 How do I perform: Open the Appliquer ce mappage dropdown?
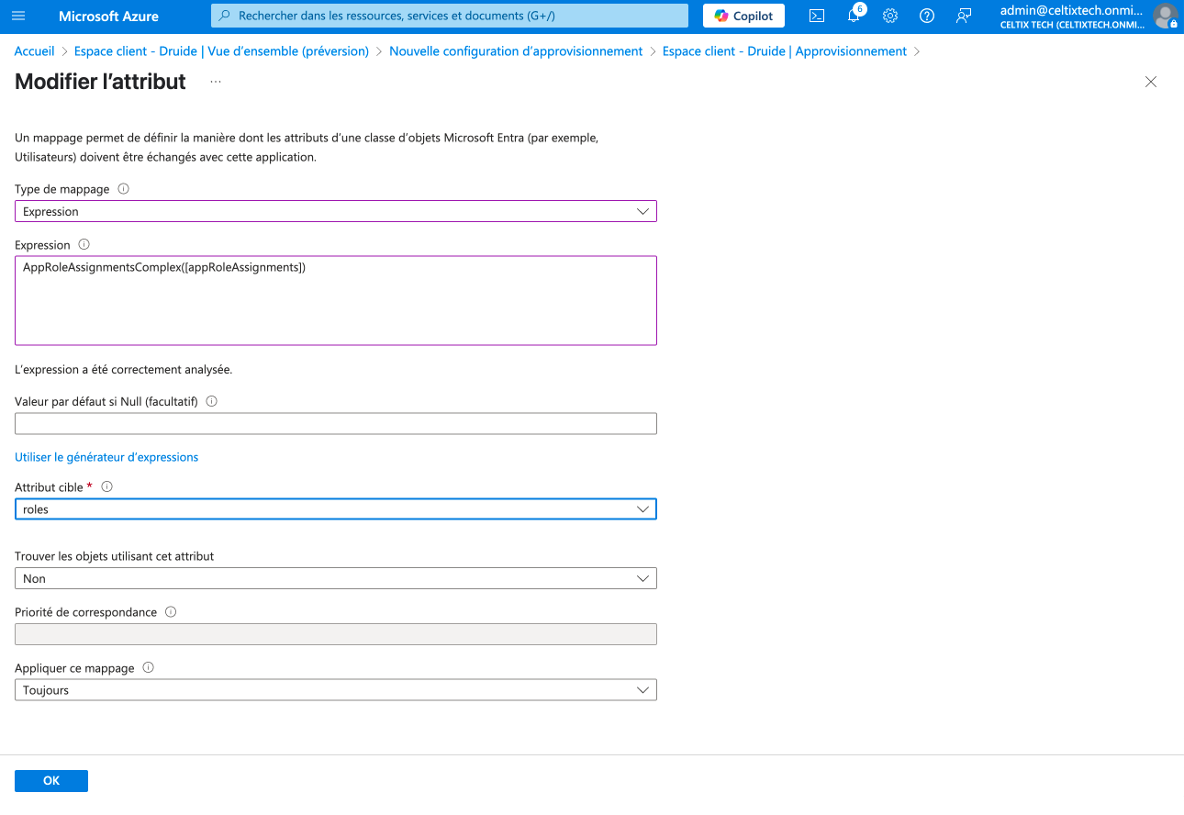pyautogui.click(x=336, y=690)
